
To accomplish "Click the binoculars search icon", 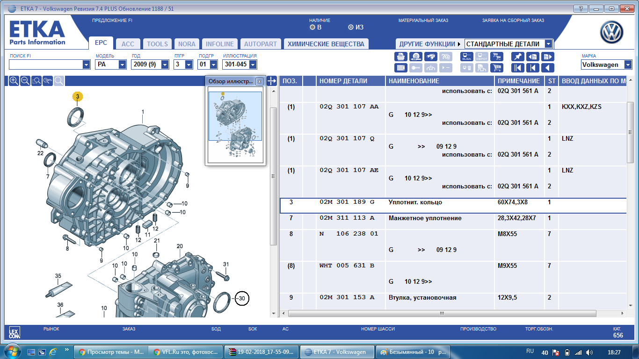I will pos(430,57).
